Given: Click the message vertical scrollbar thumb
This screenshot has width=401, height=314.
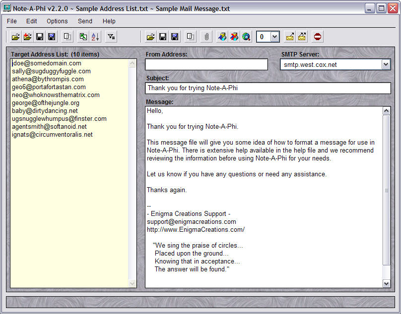Looking at the screenshot, I should click(x=386, y=190).
